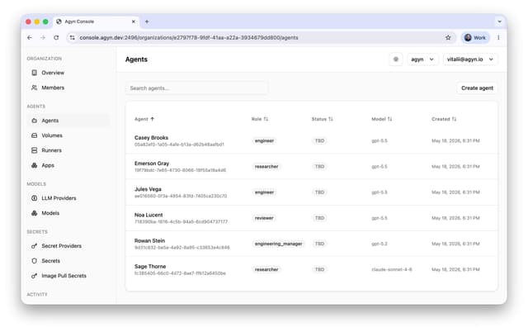Open agent Sage Thorne
This screenshot has height=332, width=528.
point(150,266)
